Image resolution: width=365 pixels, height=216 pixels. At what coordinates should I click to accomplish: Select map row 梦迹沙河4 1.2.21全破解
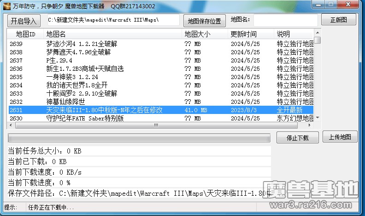point(161,44)
